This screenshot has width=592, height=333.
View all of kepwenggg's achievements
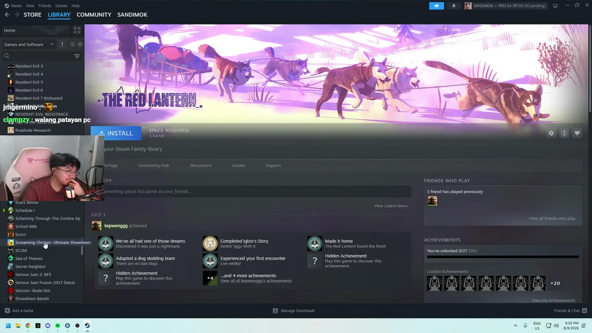256,281
